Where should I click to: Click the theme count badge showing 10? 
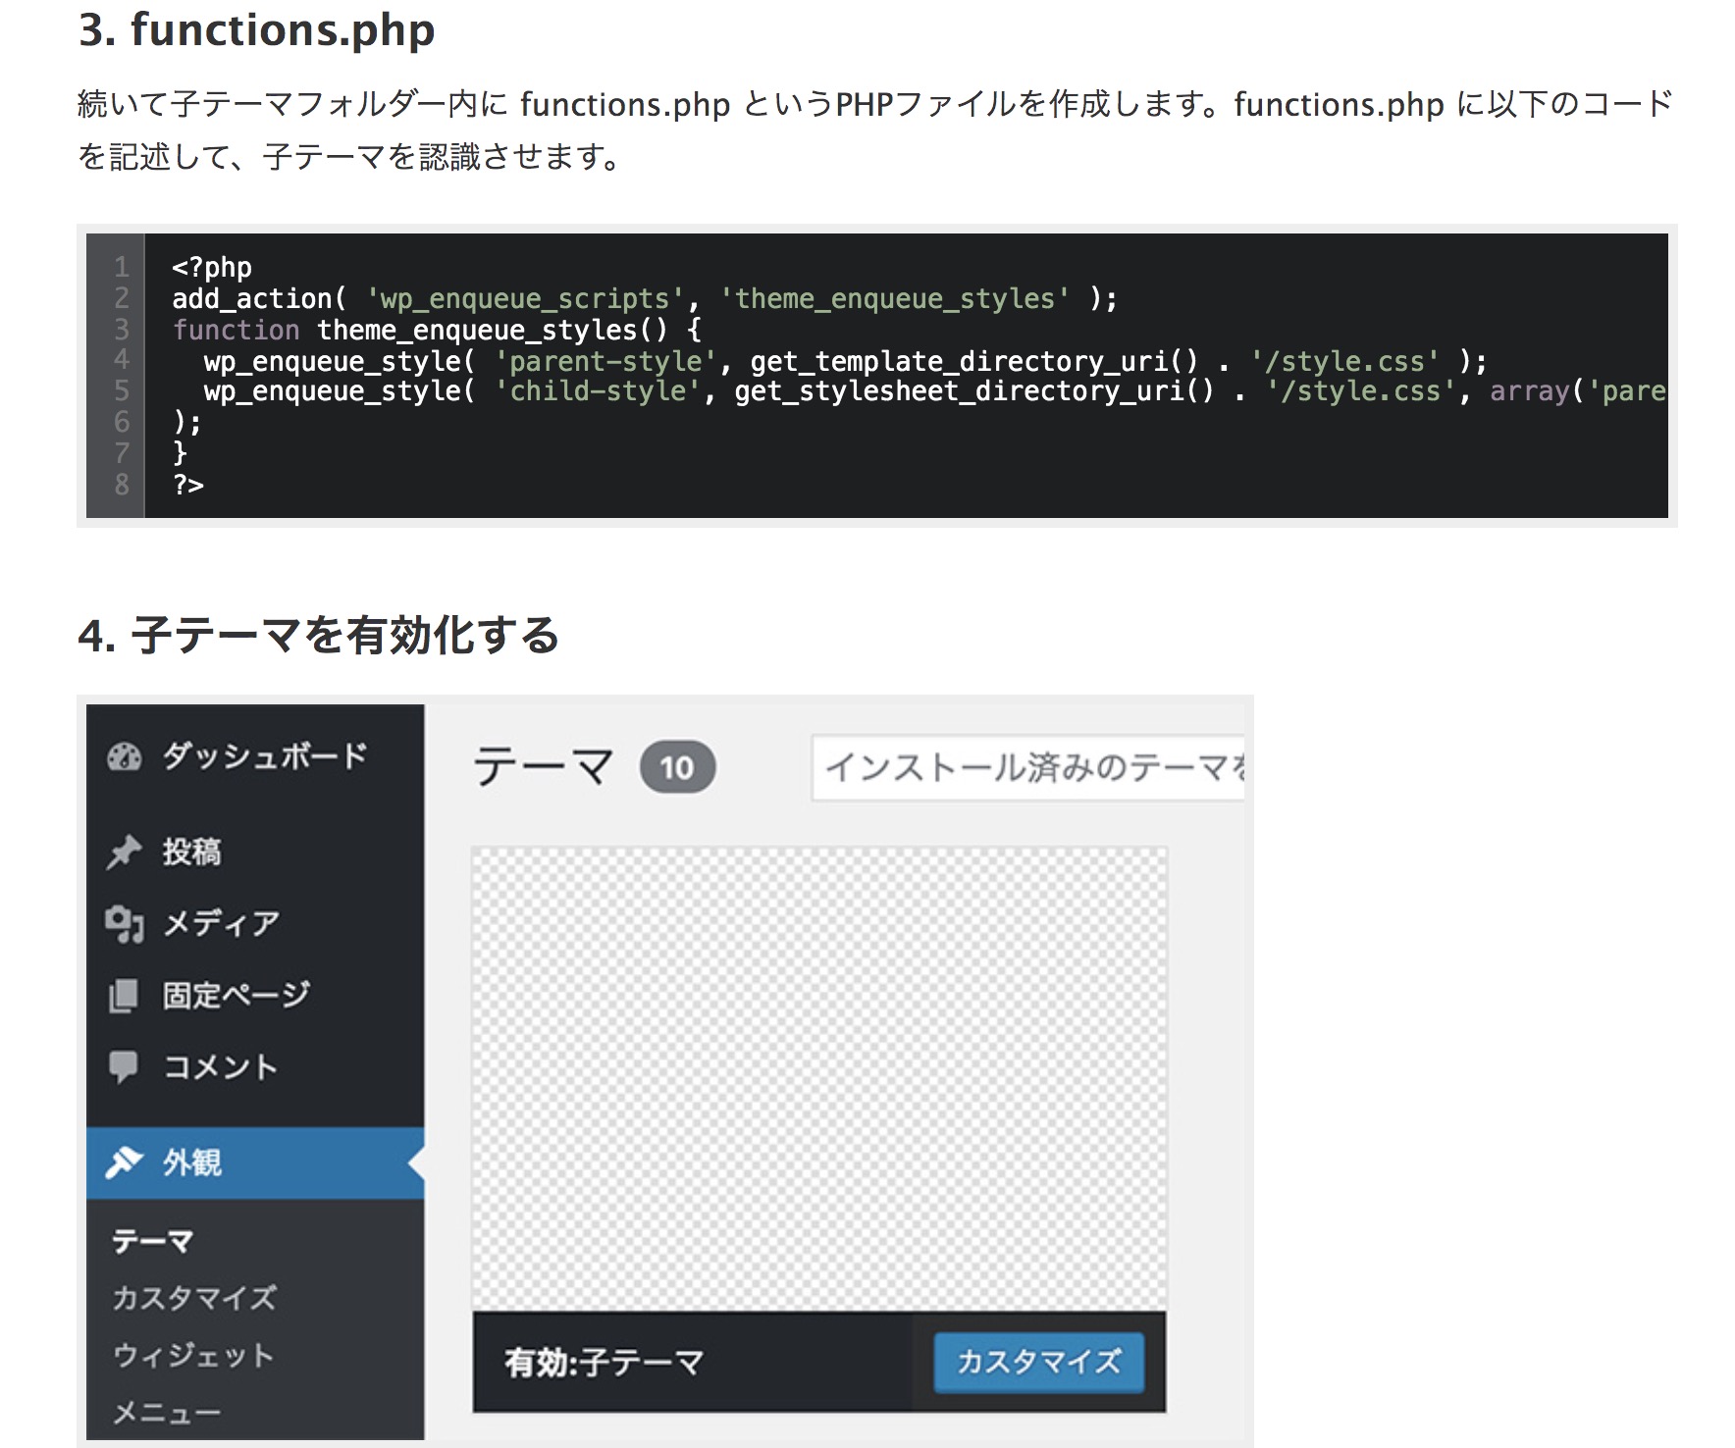(677, 767)
